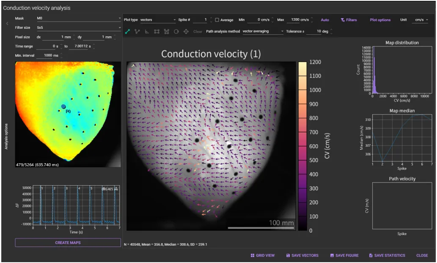
Task: Open the Filters menu
Action: click(349, 20)
